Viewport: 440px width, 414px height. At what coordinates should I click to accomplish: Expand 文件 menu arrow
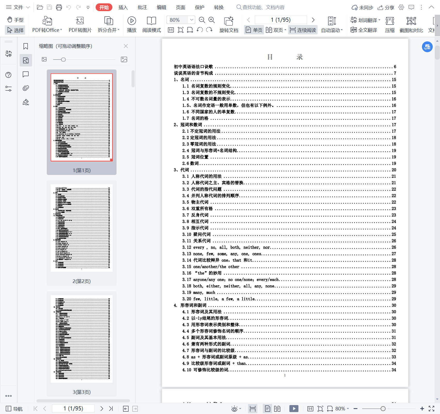pyautogui.click(x=28, y=7)
